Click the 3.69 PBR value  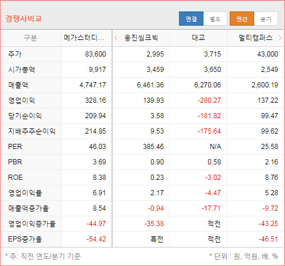tap(99, 162)
